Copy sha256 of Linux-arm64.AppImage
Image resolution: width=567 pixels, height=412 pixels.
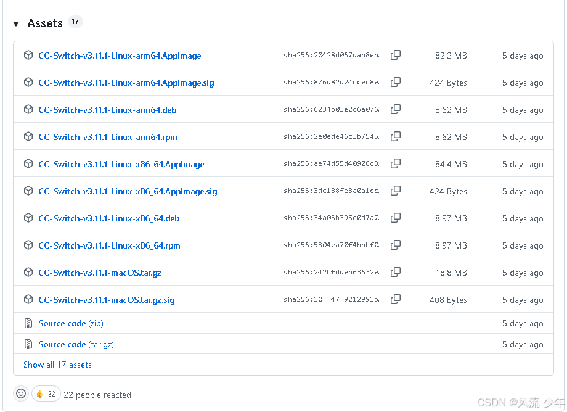[396, 55]
